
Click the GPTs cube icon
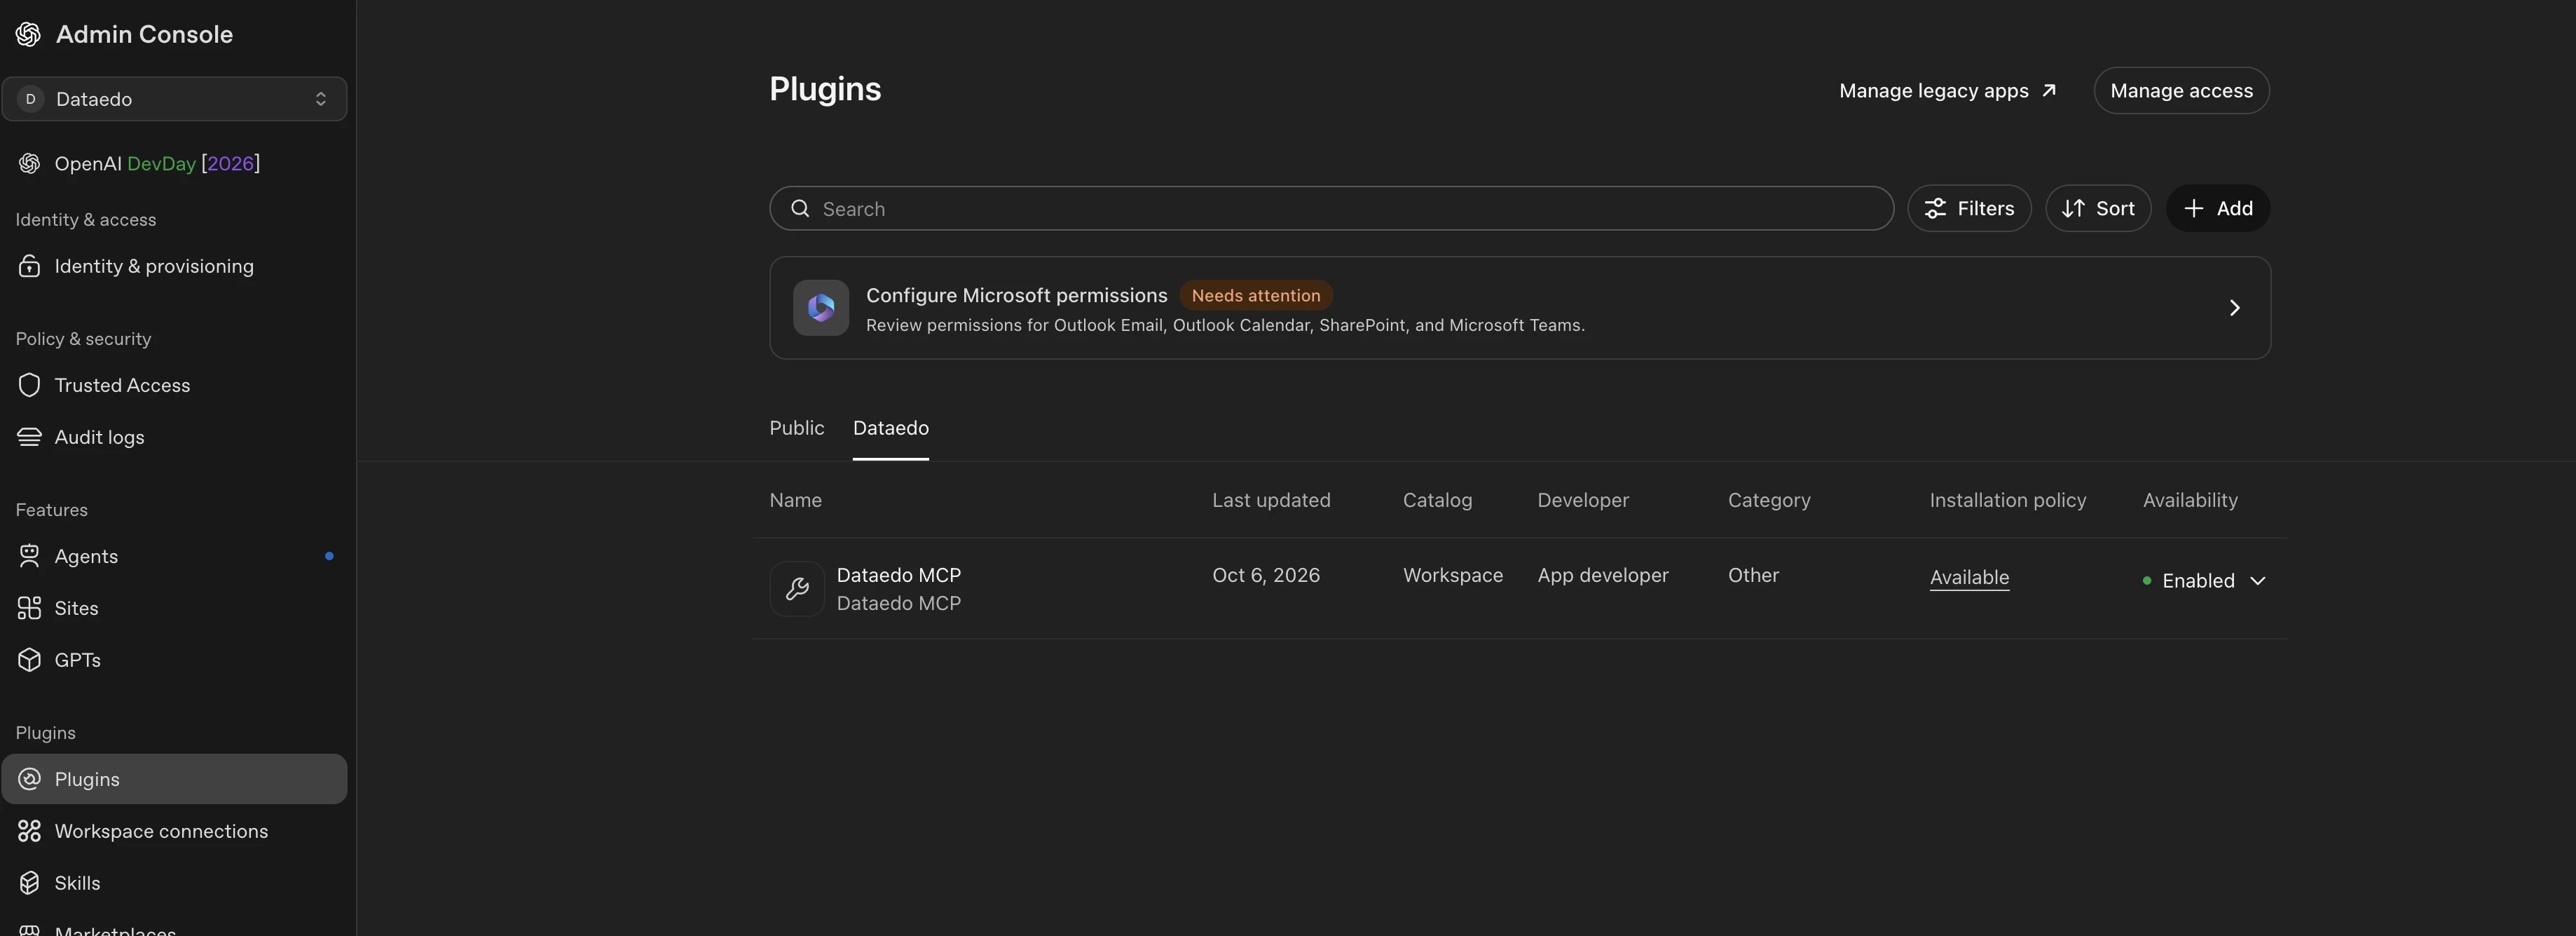(29, 660)
